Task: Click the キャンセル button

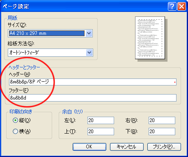Action: click(x=127, y=147)
